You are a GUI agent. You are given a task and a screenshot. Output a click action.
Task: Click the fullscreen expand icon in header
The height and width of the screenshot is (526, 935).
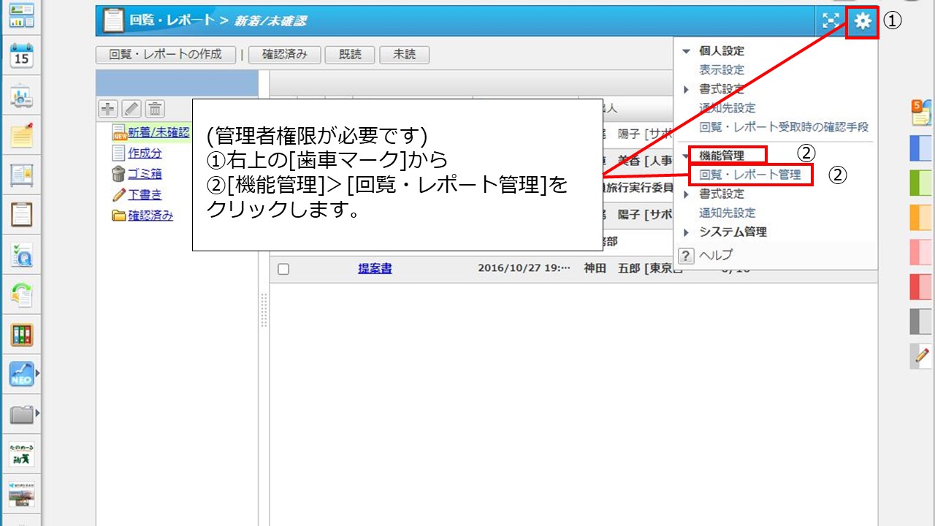point(831,21)
